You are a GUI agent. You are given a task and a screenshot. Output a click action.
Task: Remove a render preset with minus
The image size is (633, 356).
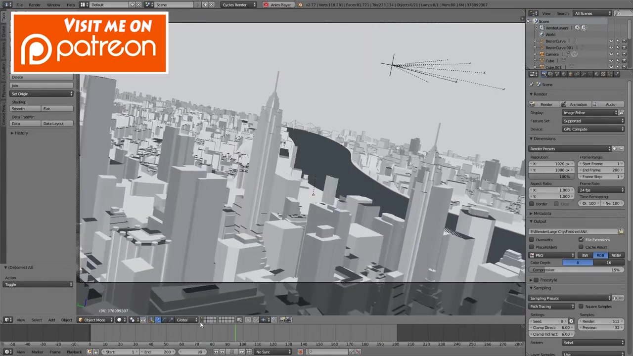[621, 149]
